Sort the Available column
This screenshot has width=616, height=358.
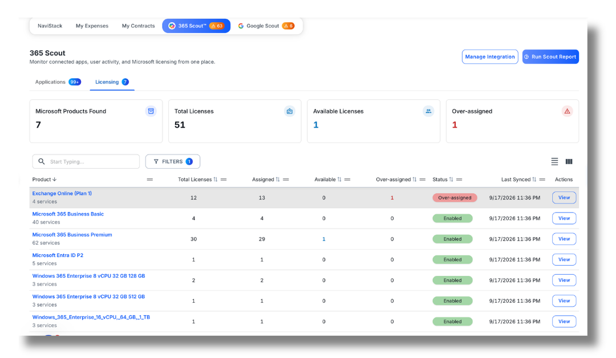[339, 180]
